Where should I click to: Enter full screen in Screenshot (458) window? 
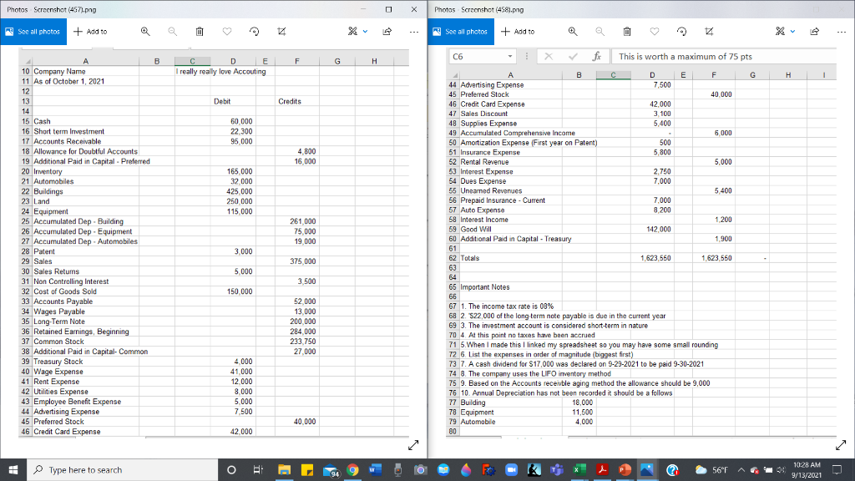(x=841, y=445)
